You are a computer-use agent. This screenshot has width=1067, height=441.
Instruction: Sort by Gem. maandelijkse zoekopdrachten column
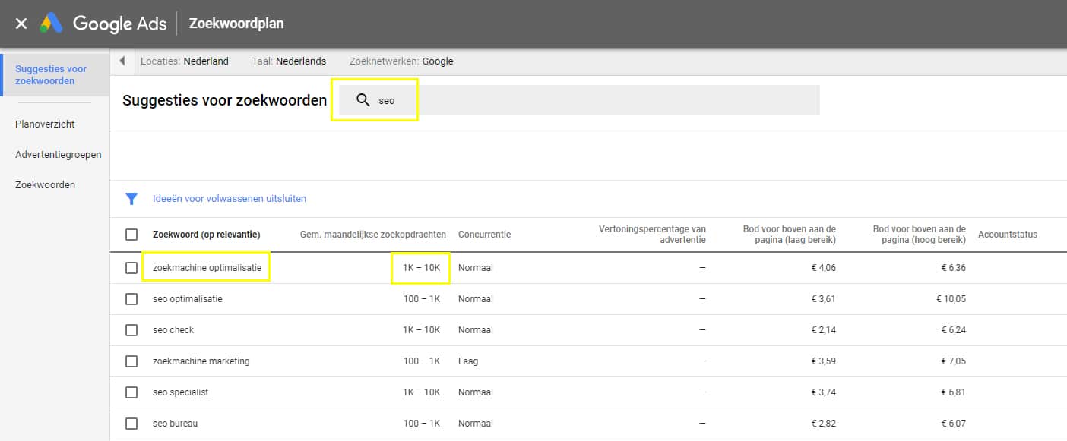click(372, 235)
